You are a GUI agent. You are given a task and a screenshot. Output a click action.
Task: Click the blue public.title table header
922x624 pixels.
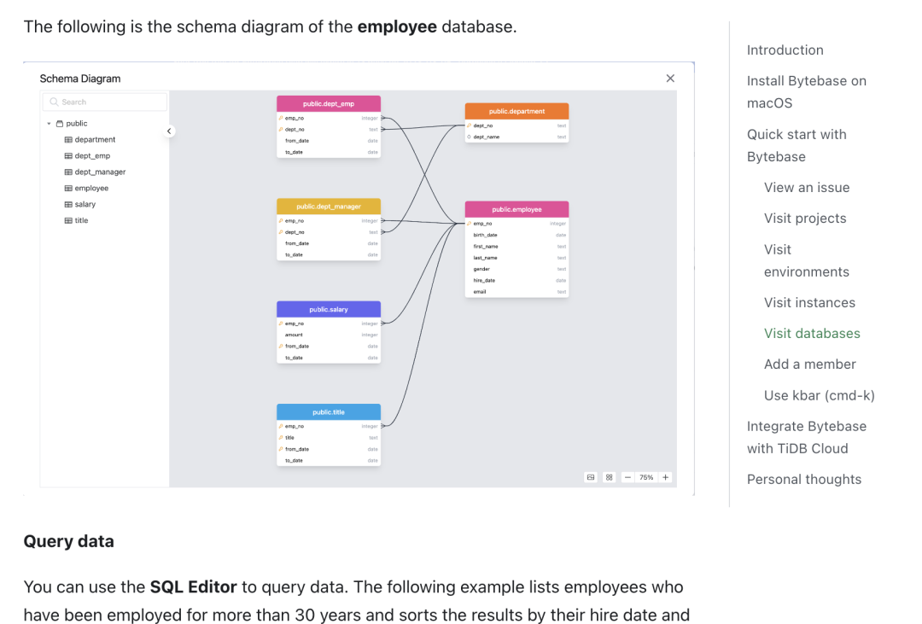point(329,412)
